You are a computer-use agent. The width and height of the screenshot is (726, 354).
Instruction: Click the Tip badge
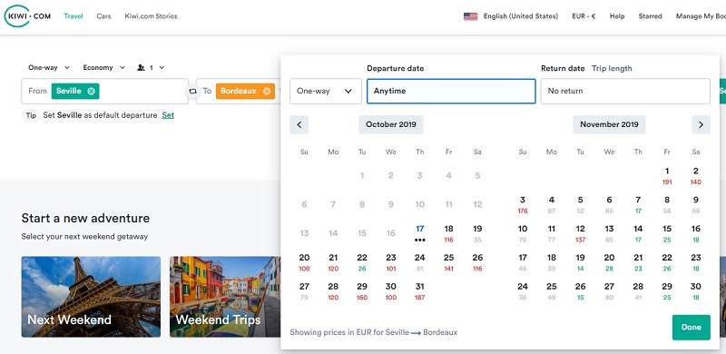31,115
